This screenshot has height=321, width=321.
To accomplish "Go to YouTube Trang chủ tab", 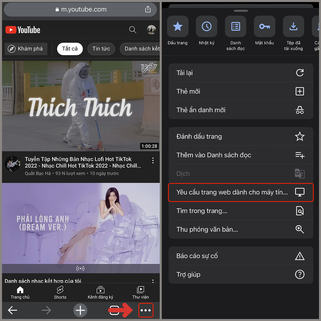I will [20, 293].
